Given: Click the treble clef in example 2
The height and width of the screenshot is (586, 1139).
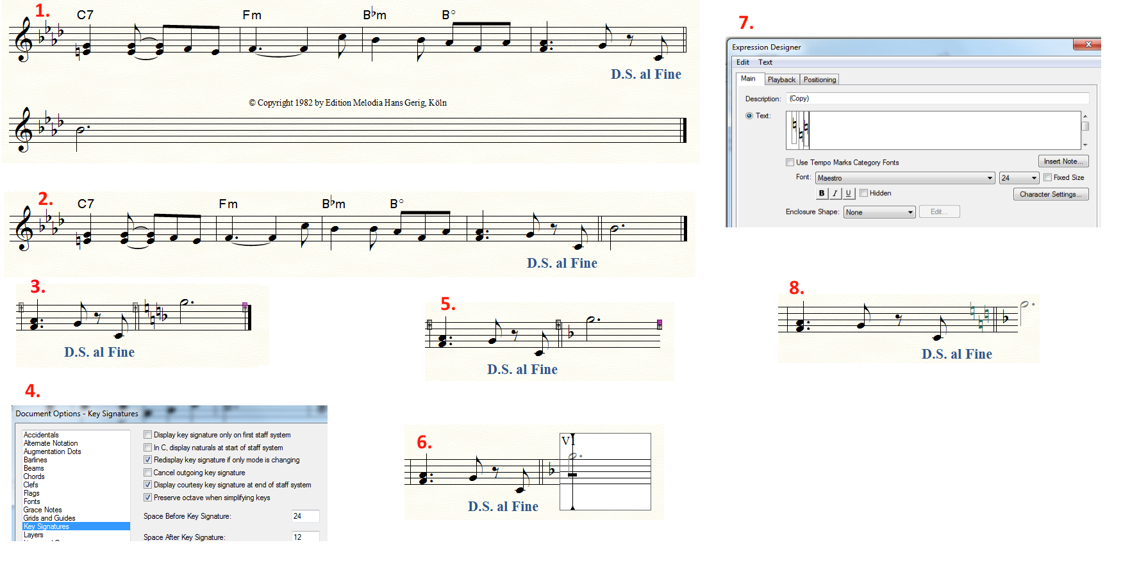Looking at the screenshot, I should tap(25, 228).
